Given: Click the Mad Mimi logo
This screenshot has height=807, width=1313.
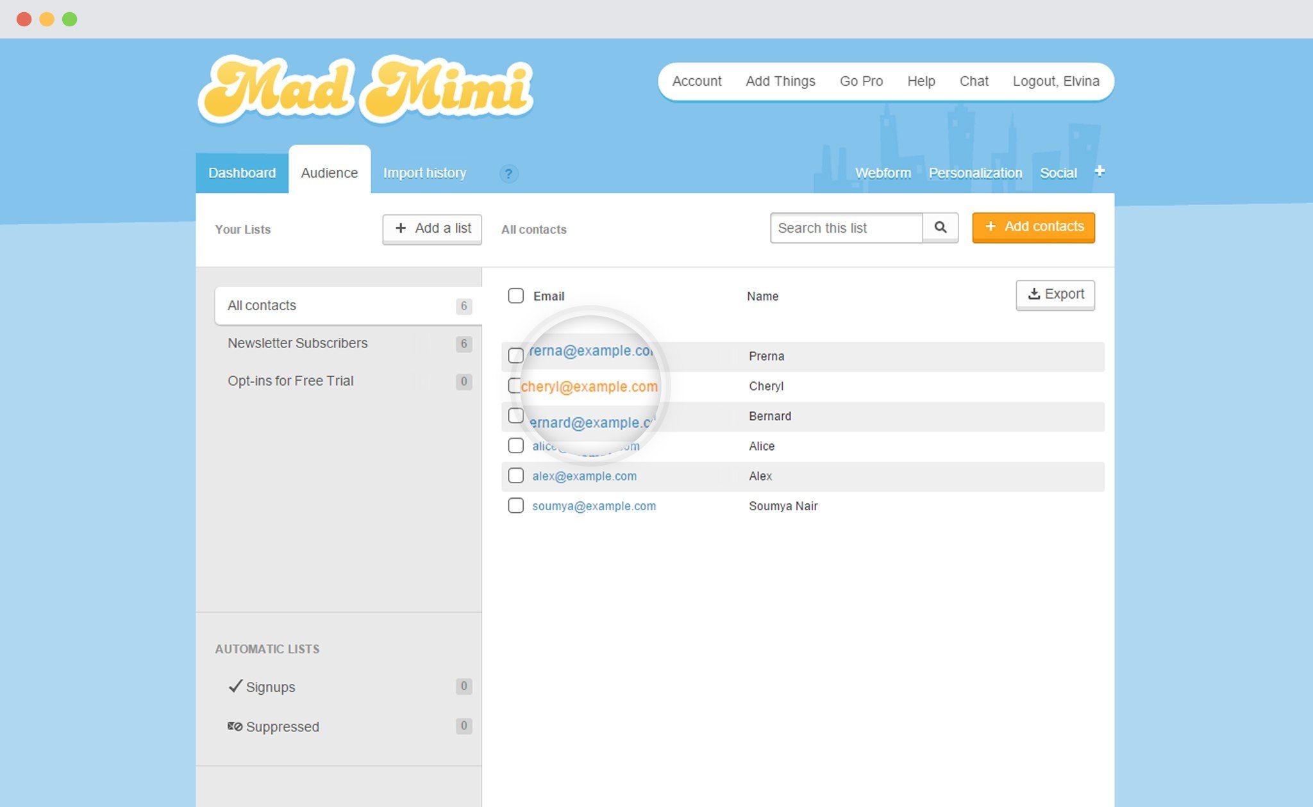Looking at the screenshot, I should [365, 90].
